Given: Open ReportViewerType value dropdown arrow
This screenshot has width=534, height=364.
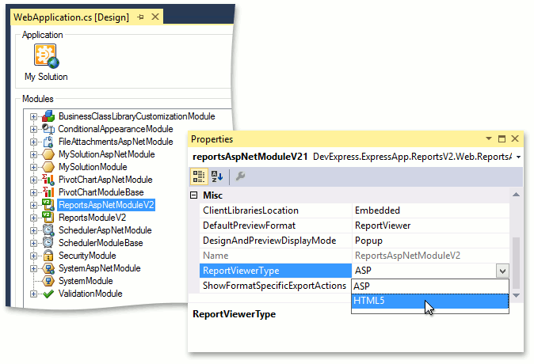Looking at the screenshot, I should coord(502,271).
